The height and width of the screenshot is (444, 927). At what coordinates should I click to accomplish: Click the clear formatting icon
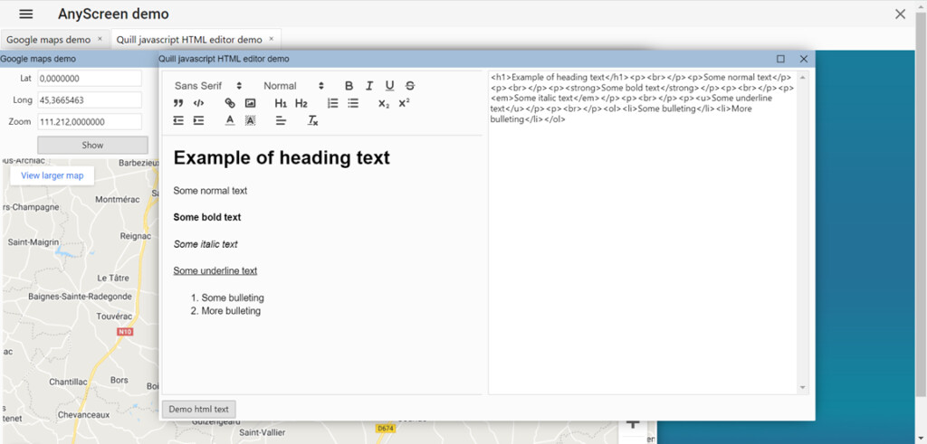(x=312, y=120)
